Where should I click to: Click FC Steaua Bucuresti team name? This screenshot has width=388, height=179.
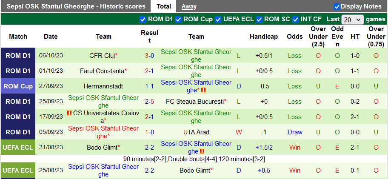(x=195, y=102)
